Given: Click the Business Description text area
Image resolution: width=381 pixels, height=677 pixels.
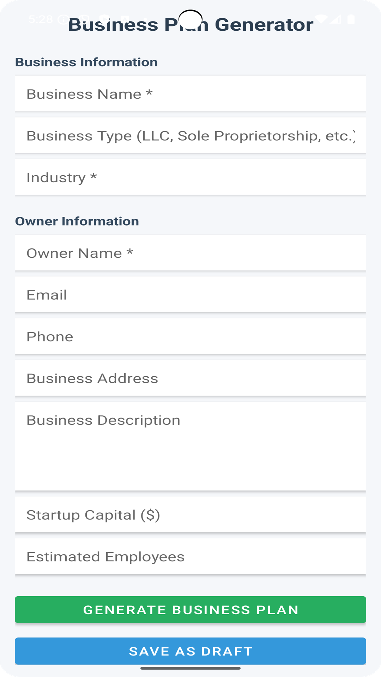Looking at the screenshot, I should (190, 446).
